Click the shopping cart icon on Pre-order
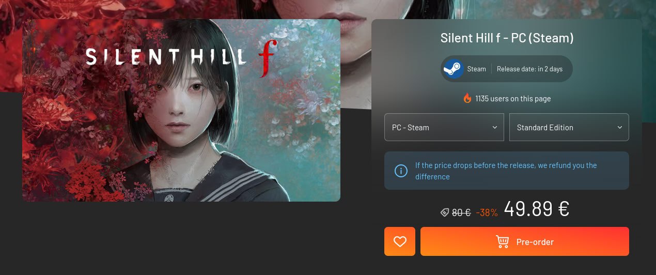The width and height of the screenshot is (656, 275). click(x=502, y=241)
